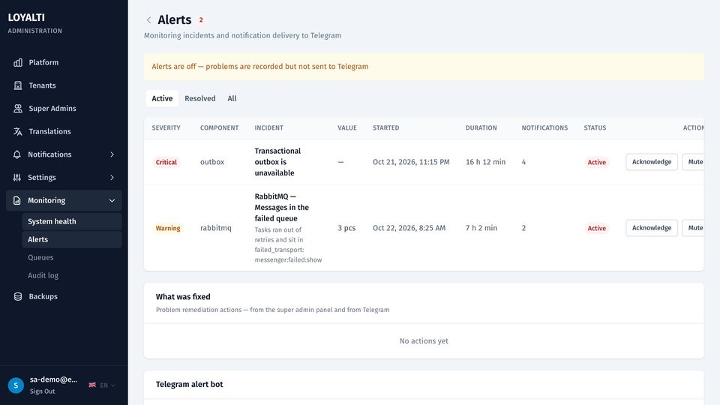The image size is (720, 405).
Task: Click the Started column header
Action: [385, 127]
